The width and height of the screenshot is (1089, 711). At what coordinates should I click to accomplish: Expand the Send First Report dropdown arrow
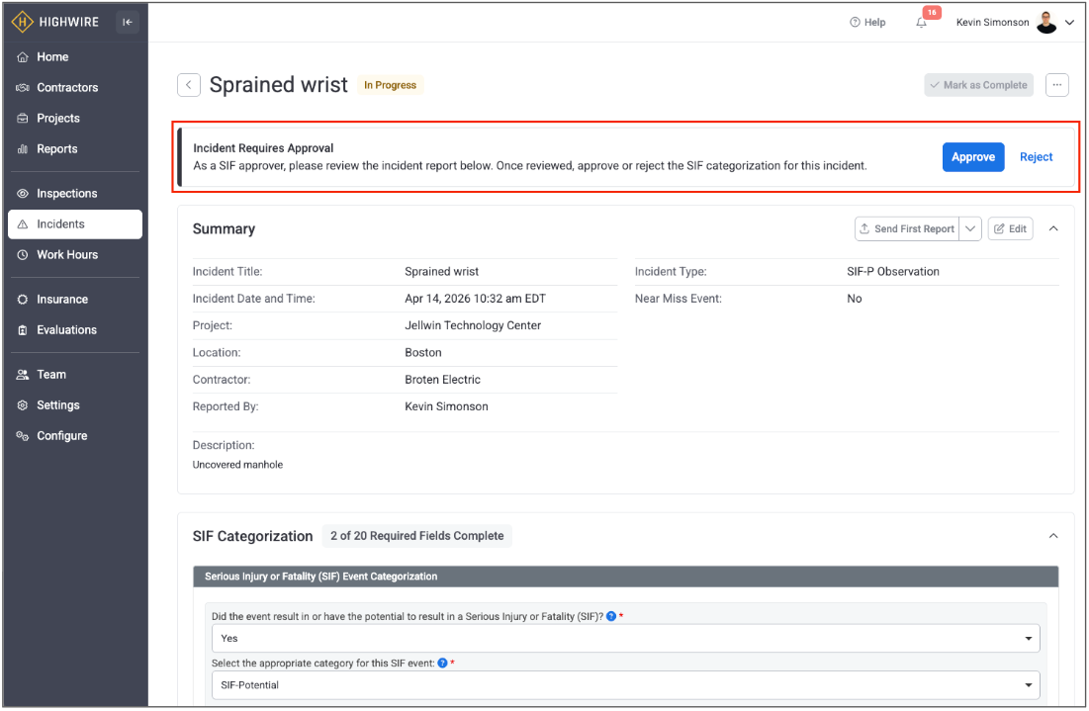click(970, 228)
